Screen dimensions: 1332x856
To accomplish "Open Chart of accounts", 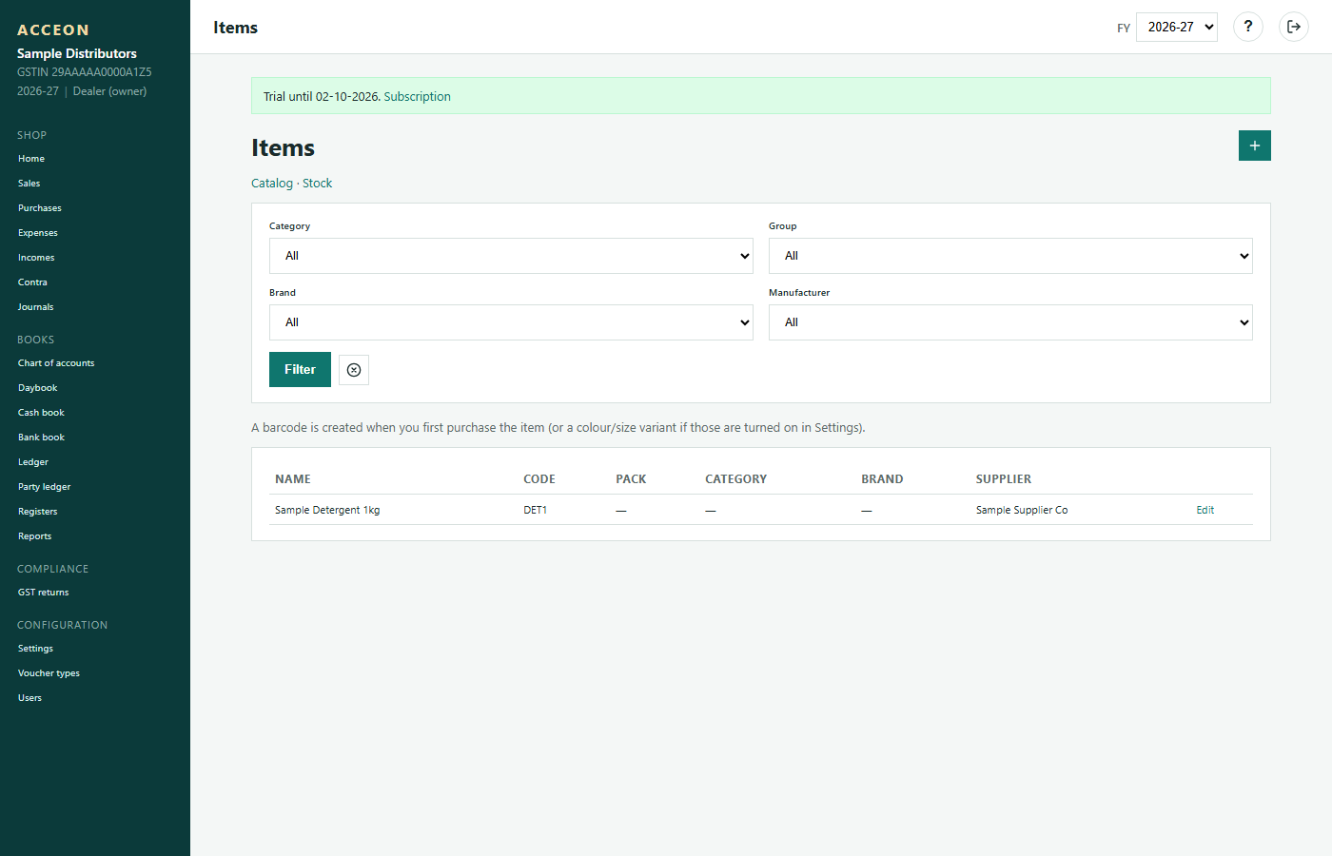I will [x=56, y=363].
